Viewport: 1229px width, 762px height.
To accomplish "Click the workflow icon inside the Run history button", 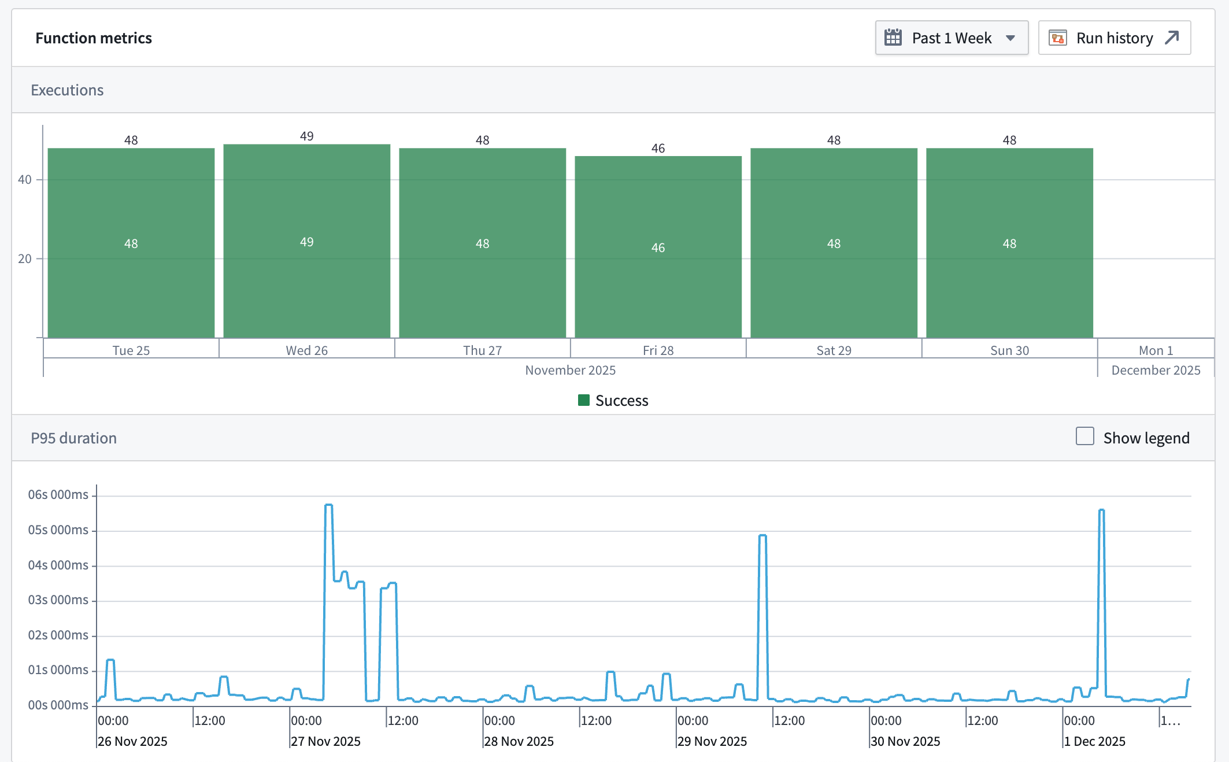I will pyautogui.click(x=1057, y=37).
